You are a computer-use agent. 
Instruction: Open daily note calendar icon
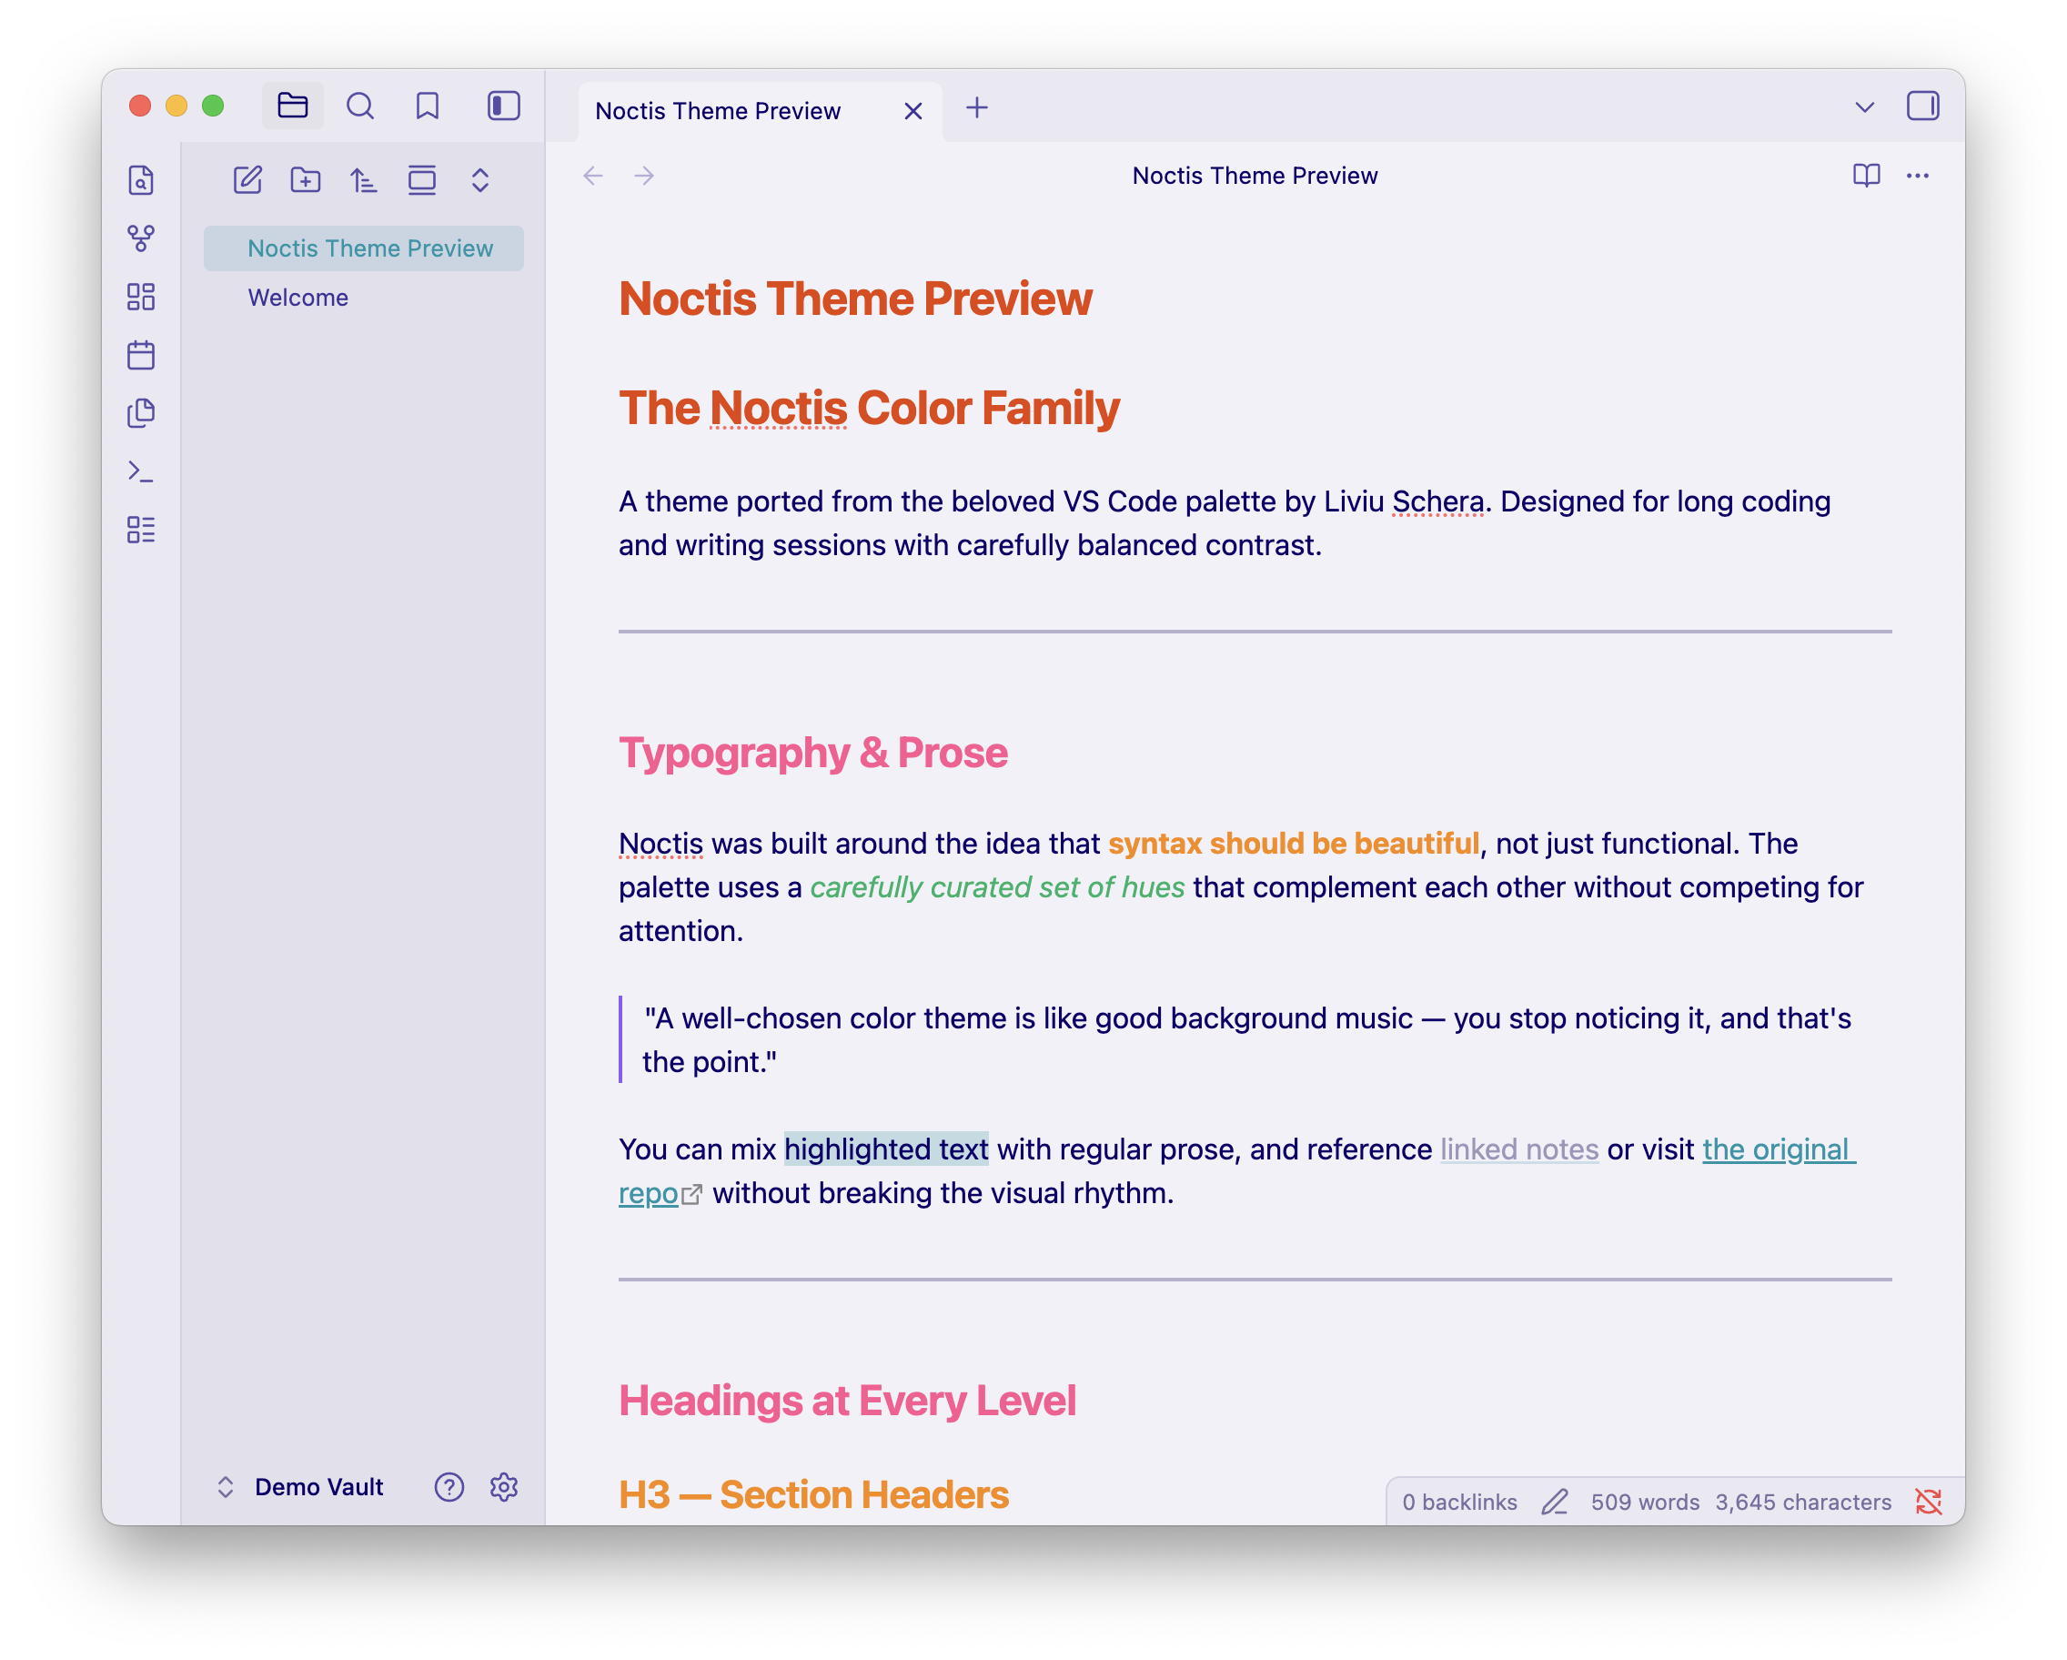pyautogui.click(x=141, y=355)
